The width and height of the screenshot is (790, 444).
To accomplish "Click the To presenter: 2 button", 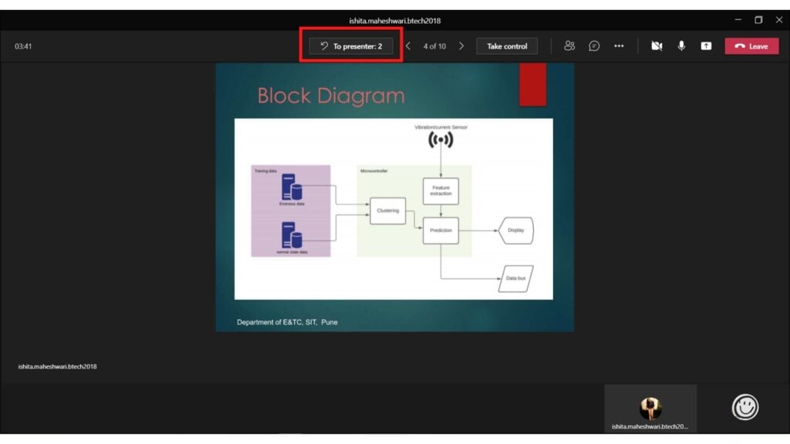I will click(x=351, y=45).
